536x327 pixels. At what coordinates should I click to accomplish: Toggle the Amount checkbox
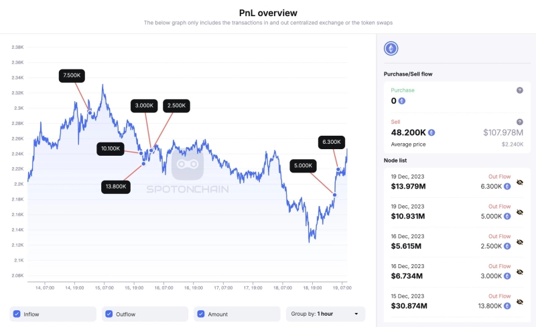tap(200, 314)
